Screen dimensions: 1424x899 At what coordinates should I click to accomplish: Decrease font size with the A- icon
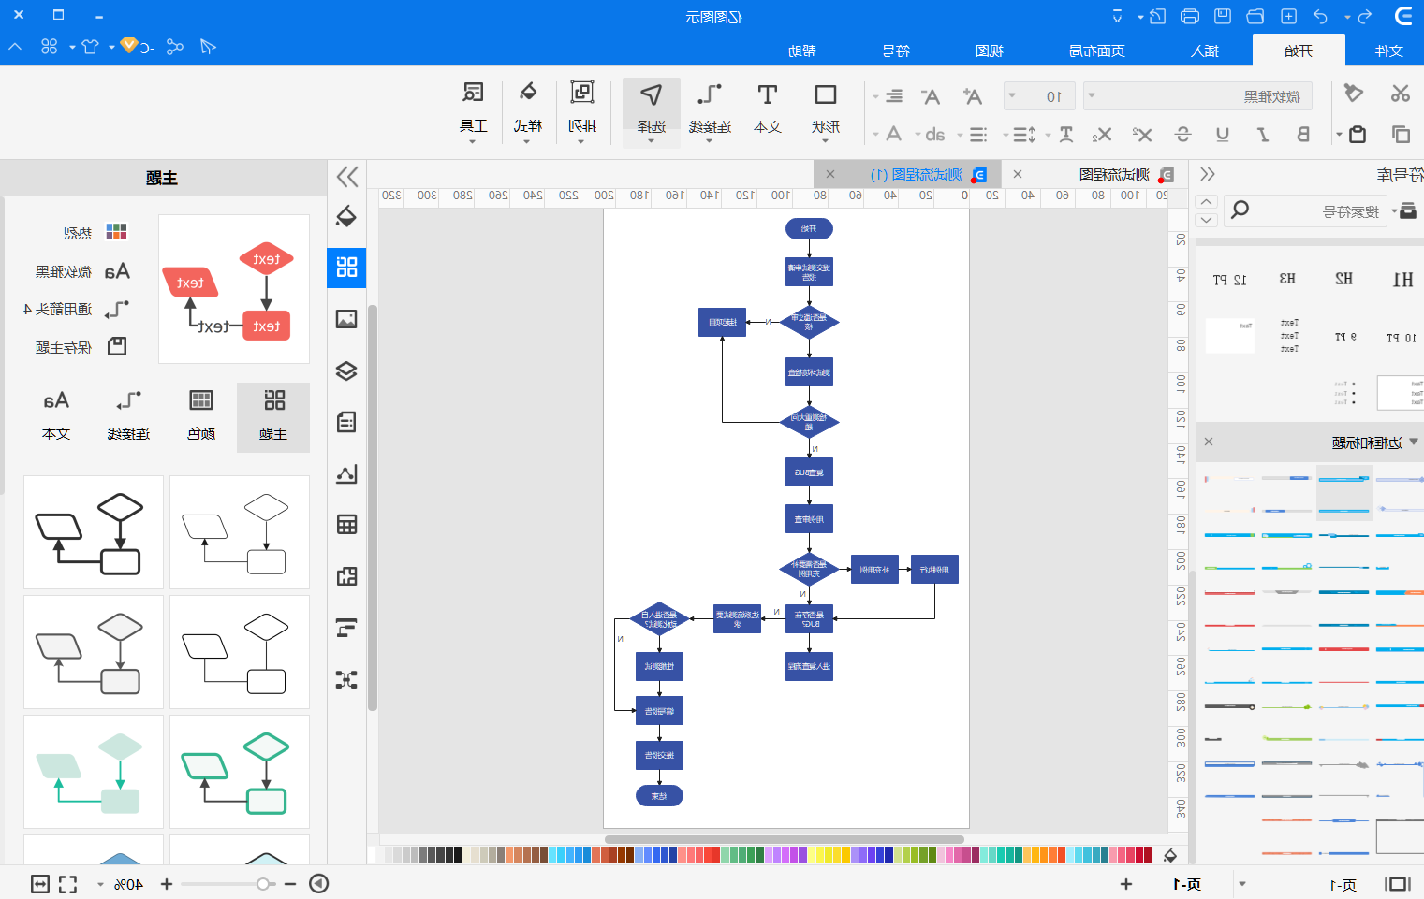(x=930, y=96)
